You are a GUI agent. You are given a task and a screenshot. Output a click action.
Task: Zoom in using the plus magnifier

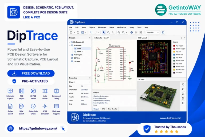click(x=119, y=32)
